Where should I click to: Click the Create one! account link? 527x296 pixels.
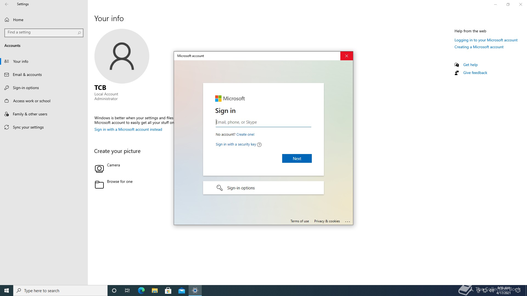click(x=245, y=134)
